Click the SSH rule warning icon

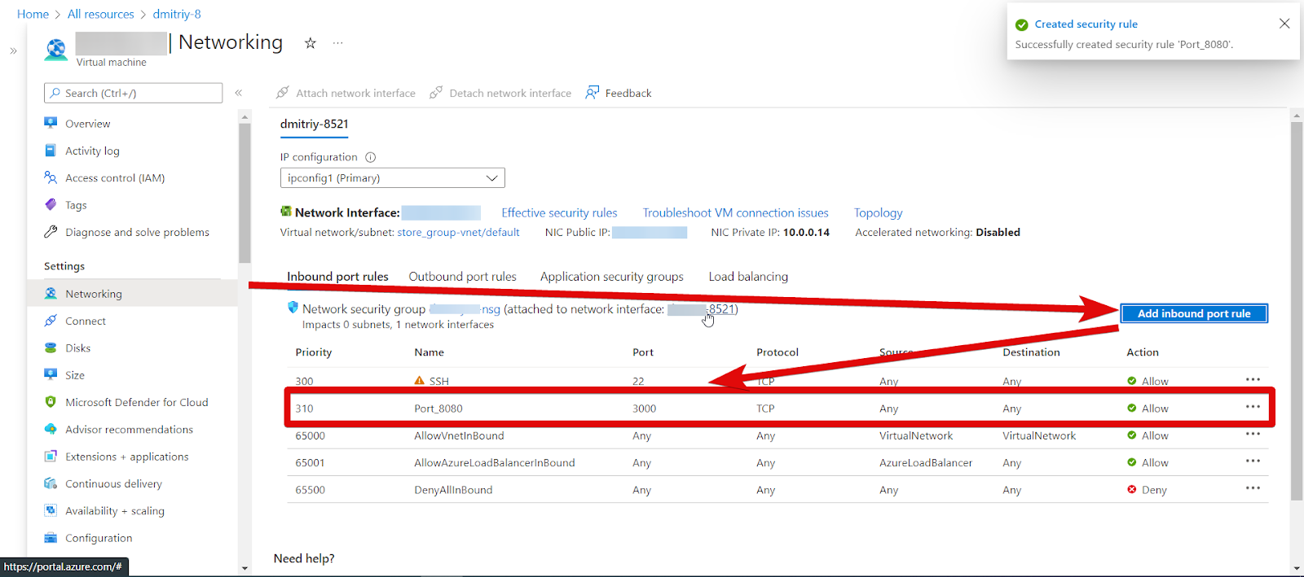[420, 380]
